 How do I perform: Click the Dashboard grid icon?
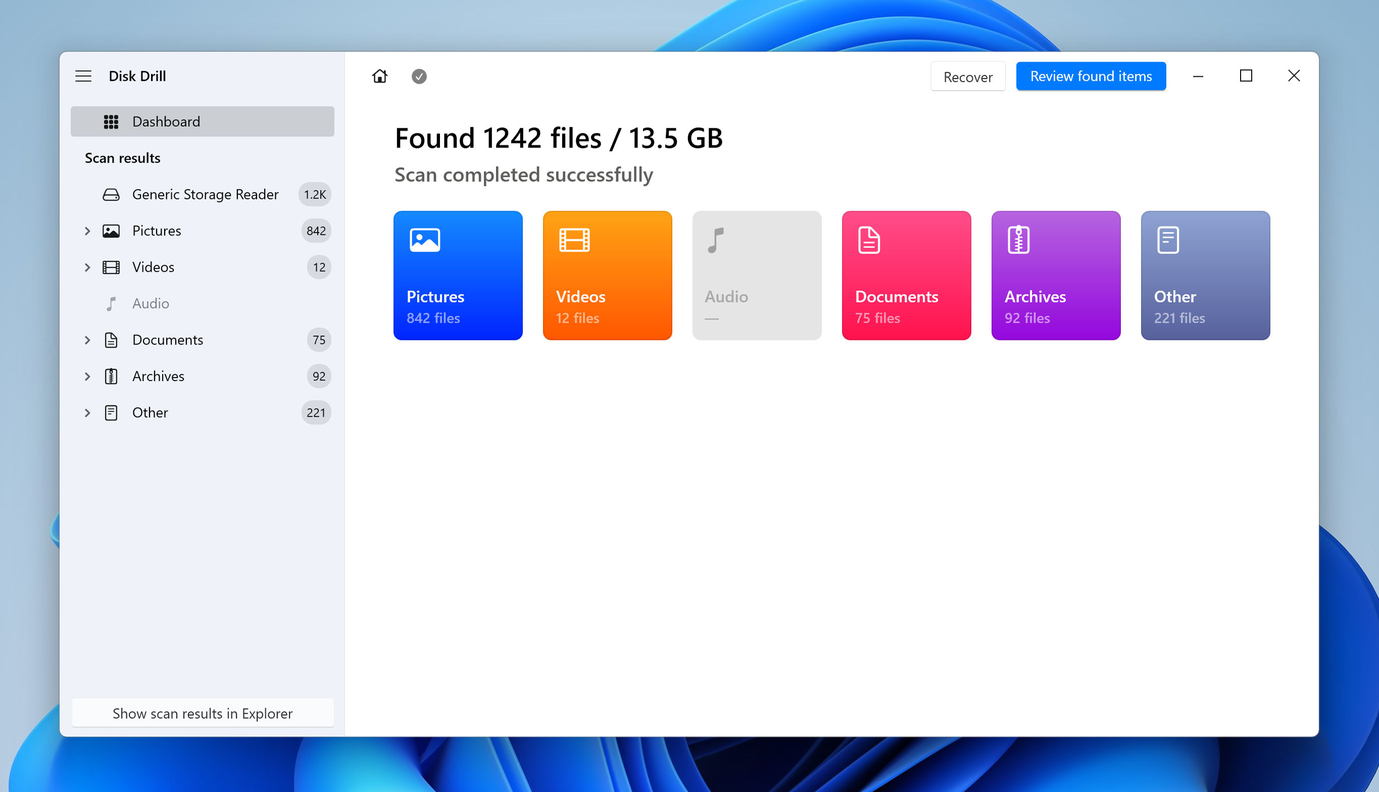[111, 122]
